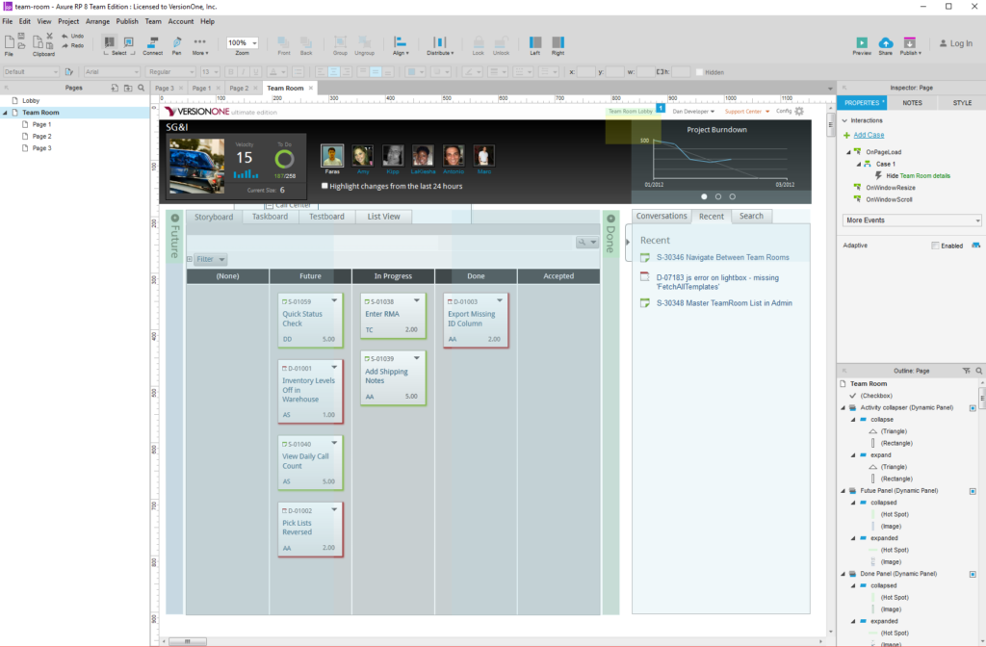Collapse the Activity collapser outline node
The image size is (986, 647).
843,408
